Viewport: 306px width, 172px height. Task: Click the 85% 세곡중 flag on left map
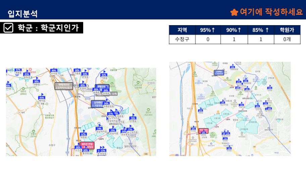42,98
